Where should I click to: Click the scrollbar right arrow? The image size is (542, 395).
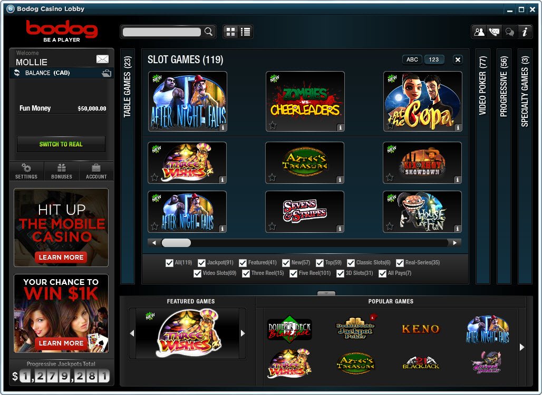click(454, 243)
